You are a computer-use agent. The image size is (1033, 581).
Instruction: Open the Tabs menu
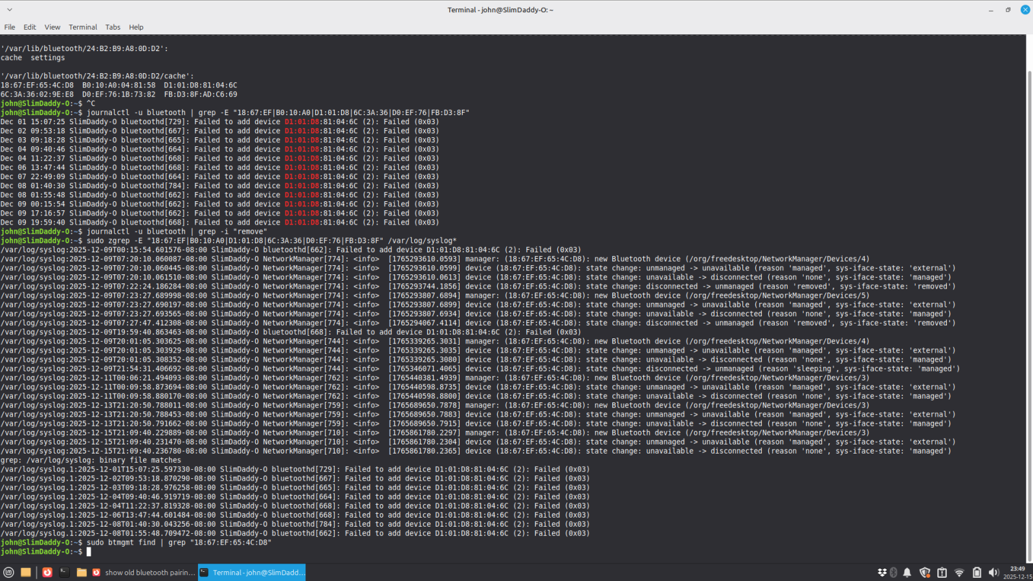click(x=113, y=27)
